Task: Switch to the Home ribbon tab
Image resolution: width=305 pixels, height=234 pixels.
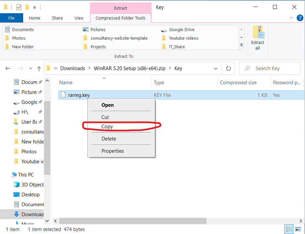Action: (x=34, y=18)
